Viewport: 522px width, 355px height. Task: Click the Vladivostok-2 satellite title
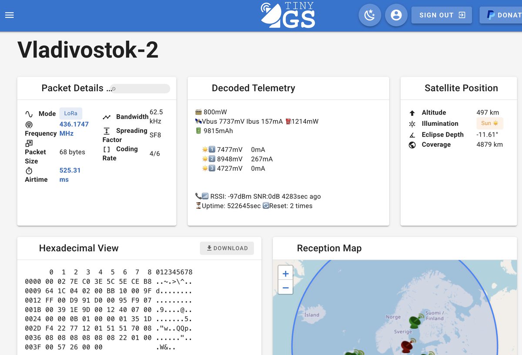pos(88,50)
